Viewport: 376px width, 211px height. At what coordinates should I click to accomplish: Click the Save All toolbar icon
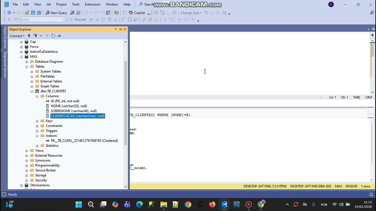coord(39,13)
